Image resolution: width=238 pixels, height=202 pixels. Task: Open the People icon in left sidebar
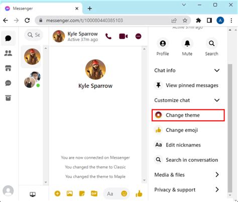coord(8,53)
